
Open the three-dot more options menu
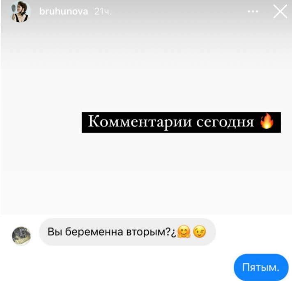pos(253,12)
